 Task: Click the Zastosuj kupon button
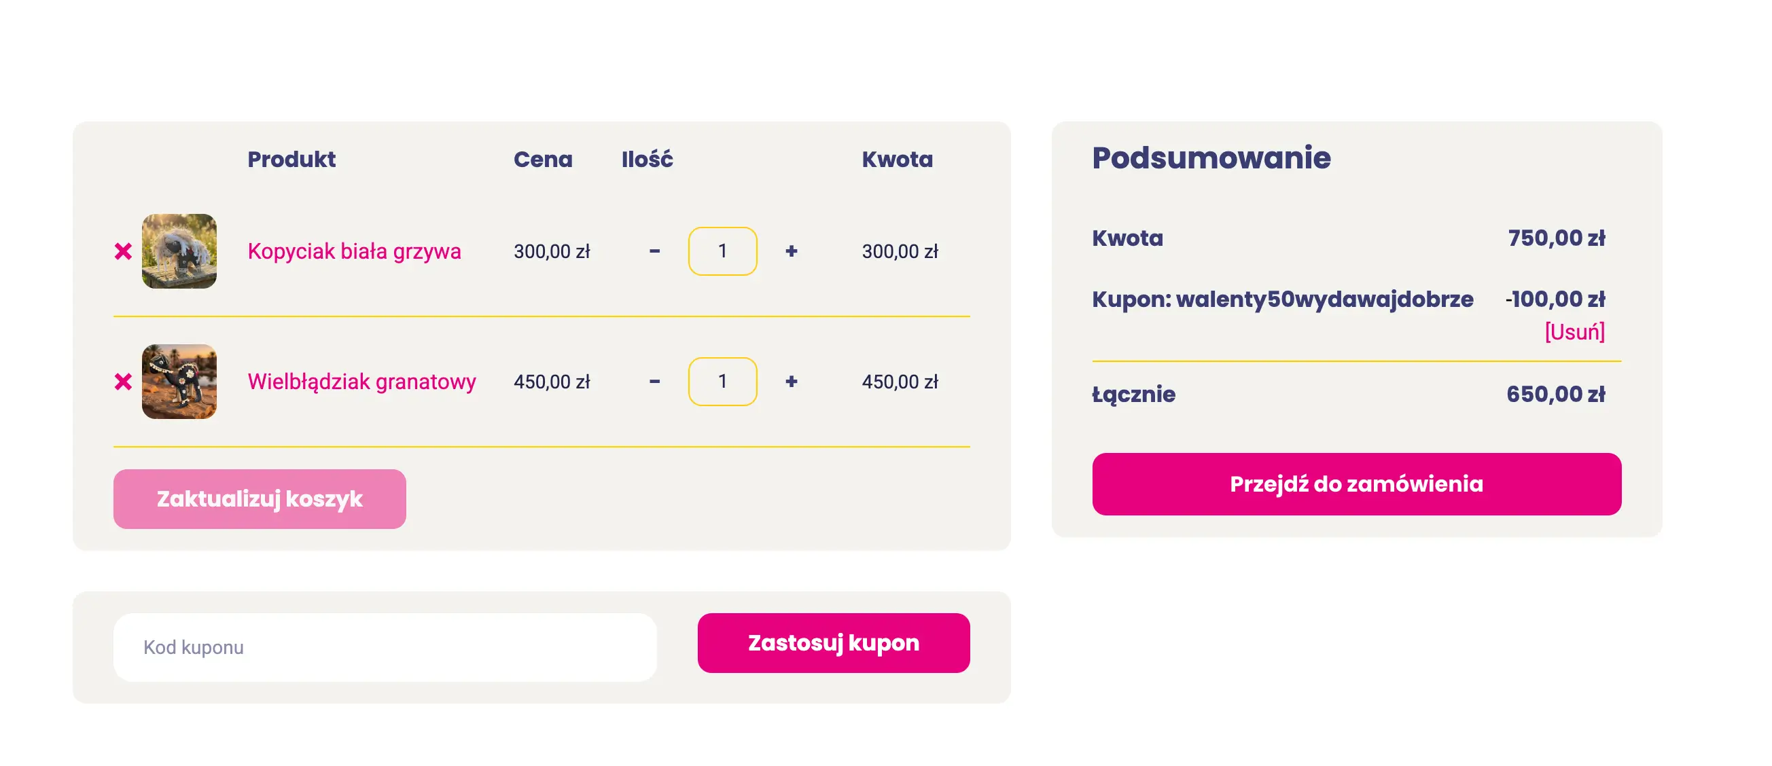coord(833,643)
